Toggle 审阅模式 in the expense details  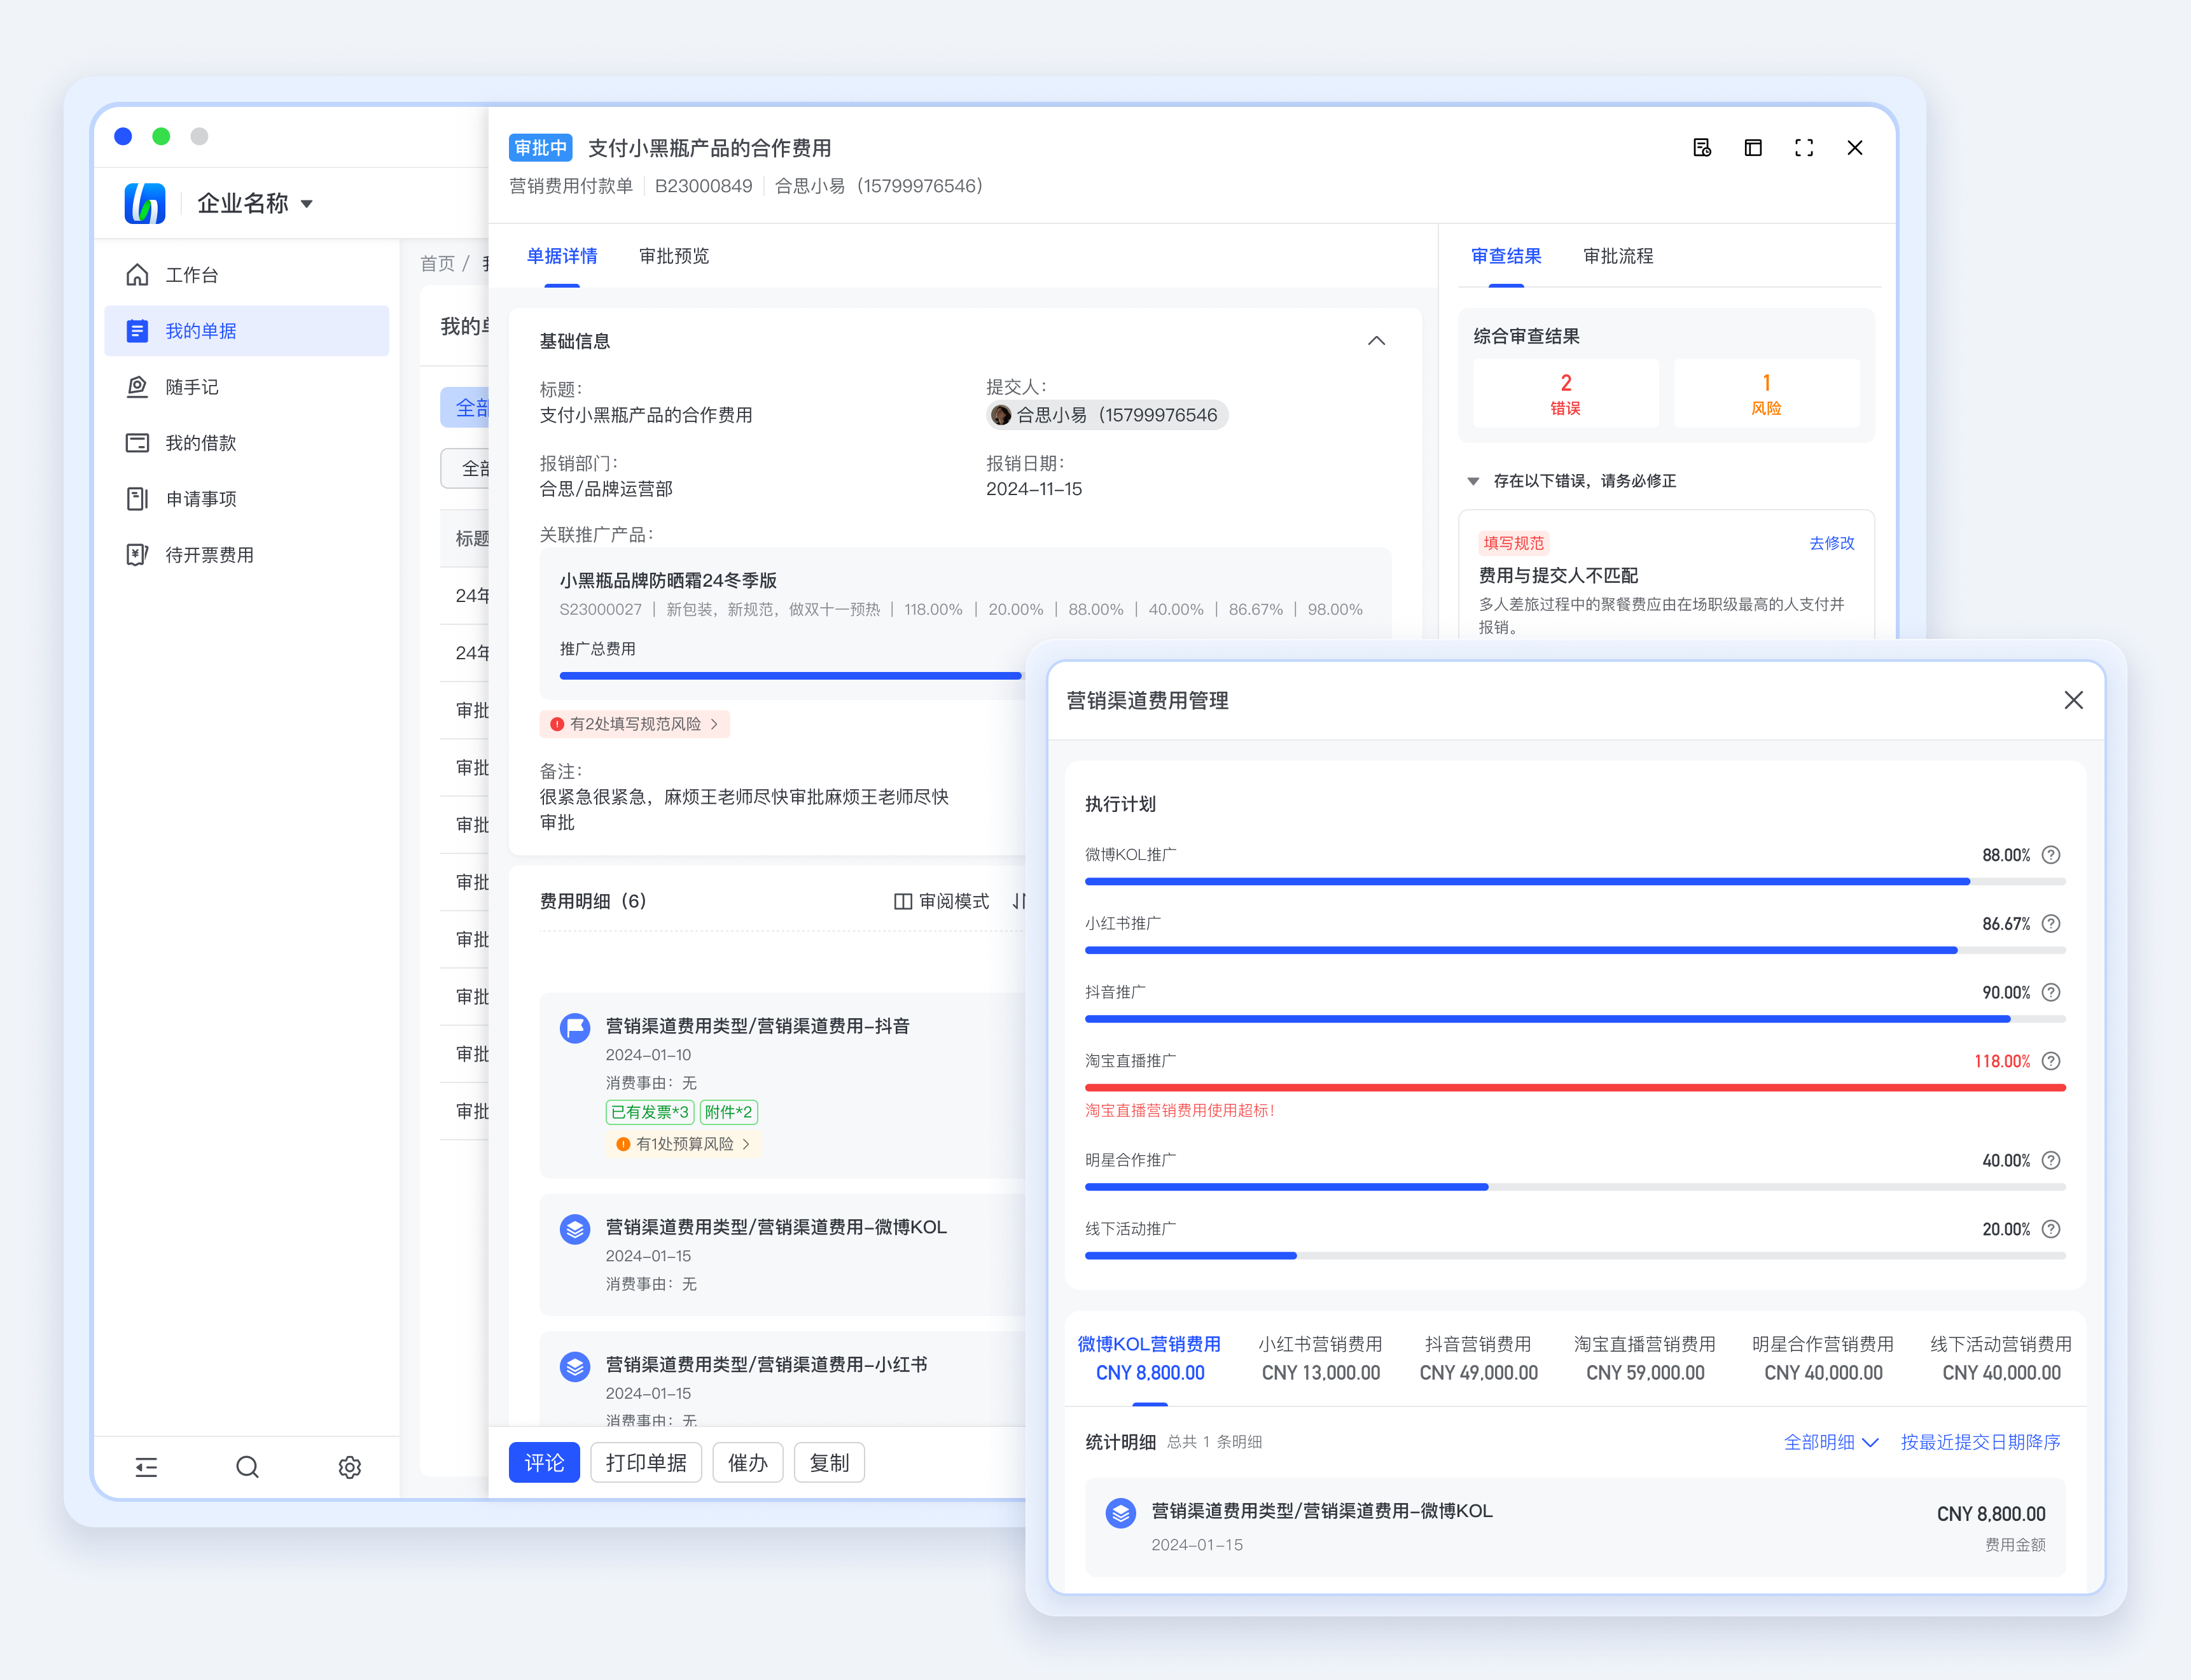940,901
